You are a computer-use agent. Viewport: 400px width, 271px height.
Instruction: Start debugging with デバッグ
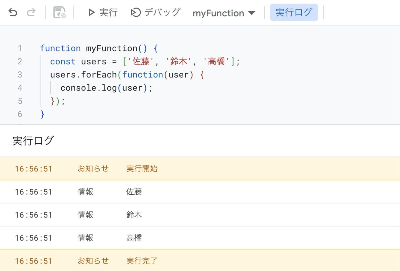(x=162, y=12)
